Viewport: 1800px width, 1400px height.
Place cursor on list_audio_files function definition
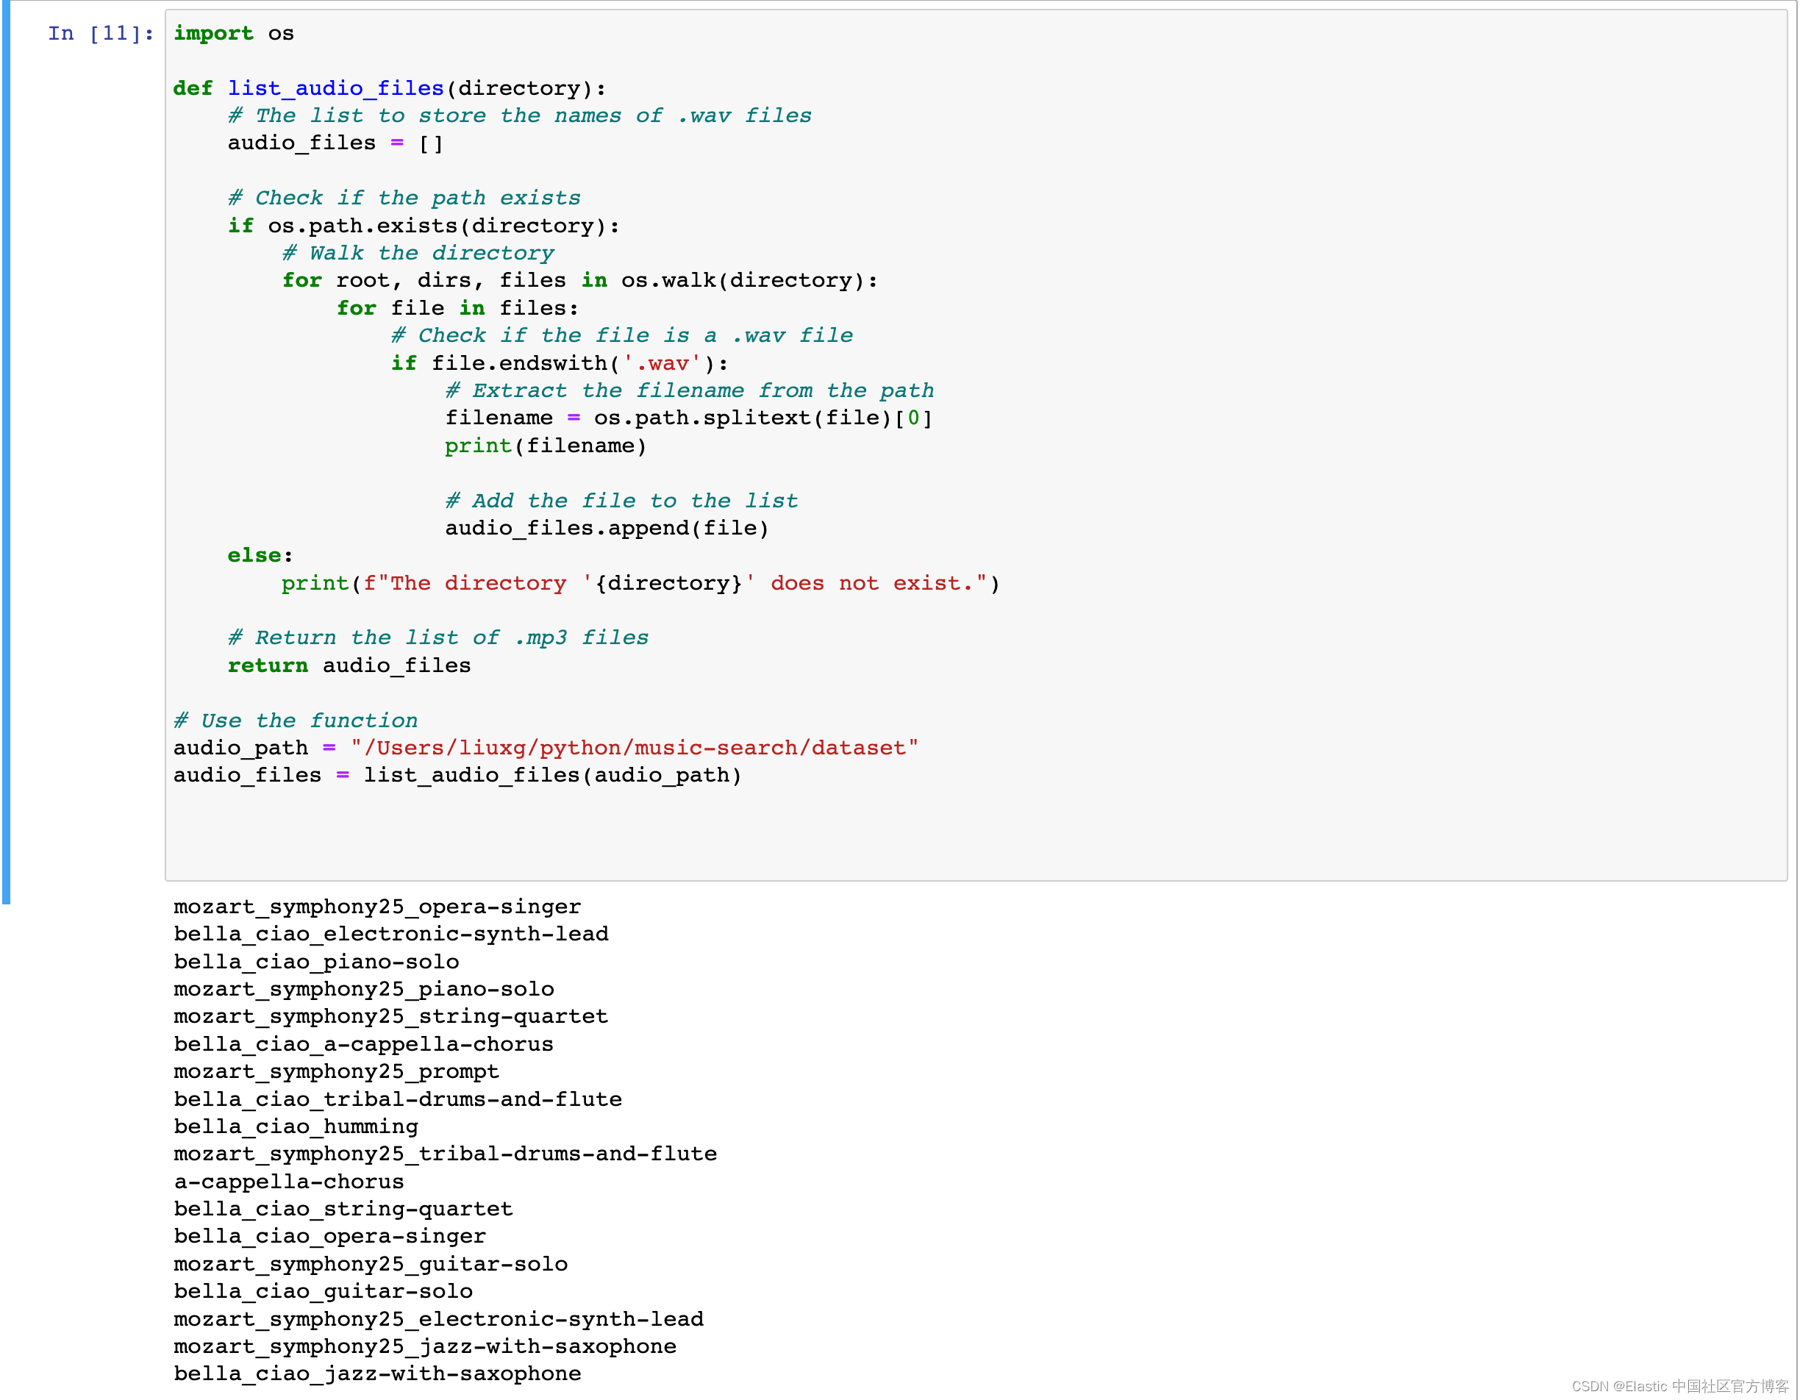click(335, 88)
